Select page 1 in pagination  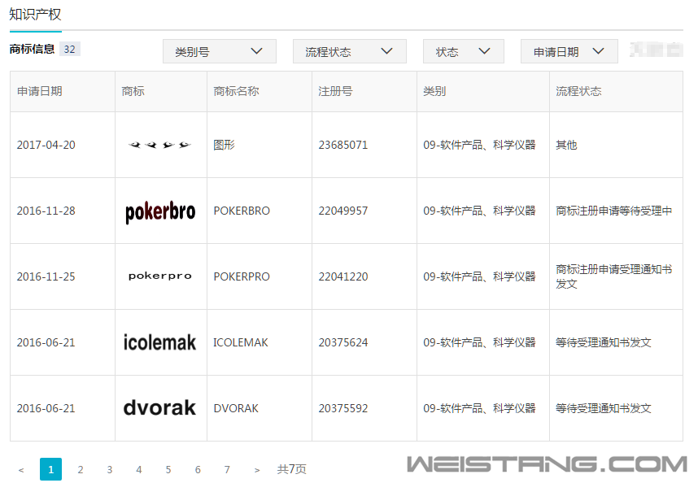click(x=50, y=469)
